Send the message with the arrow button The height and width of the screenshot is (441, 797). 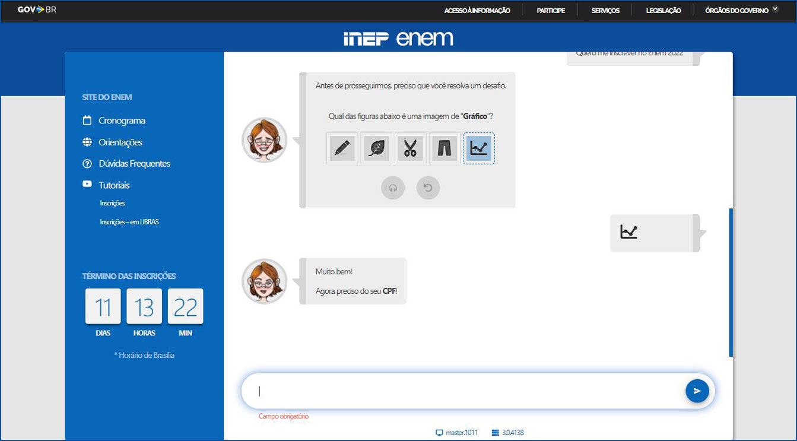click(697, 391)
